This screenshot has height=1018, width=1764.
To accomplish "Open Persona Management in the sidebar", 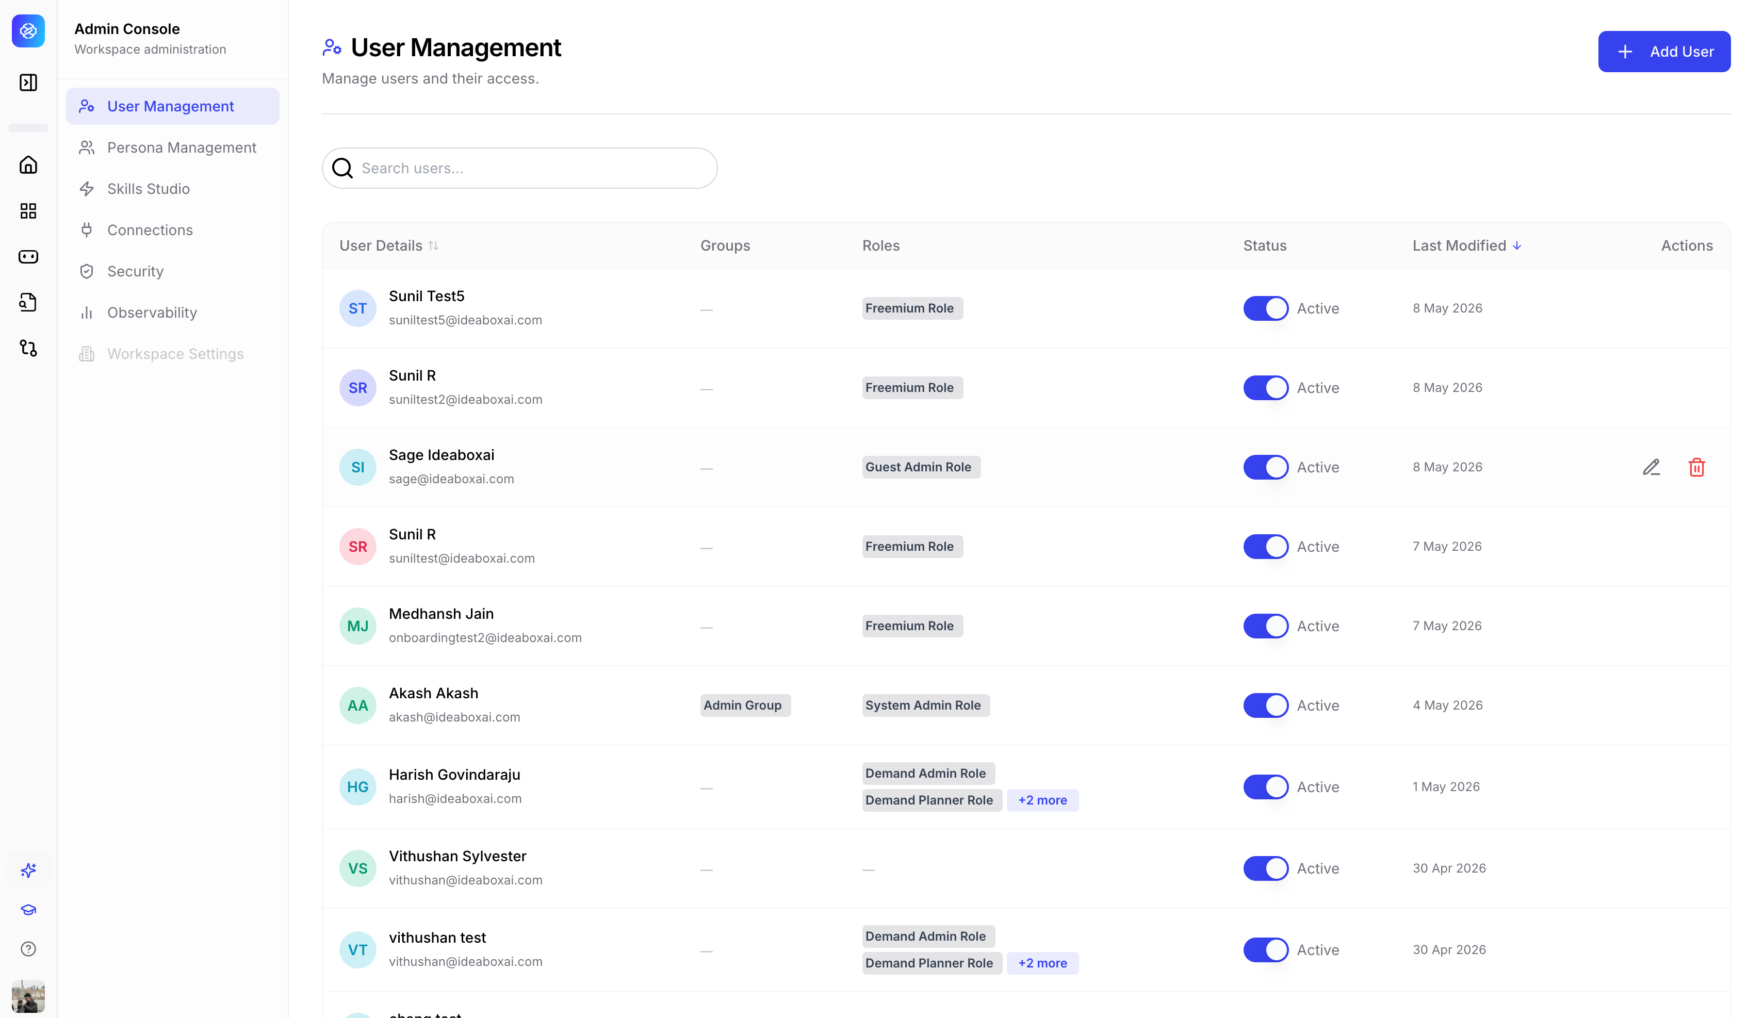I will [172, 147].
